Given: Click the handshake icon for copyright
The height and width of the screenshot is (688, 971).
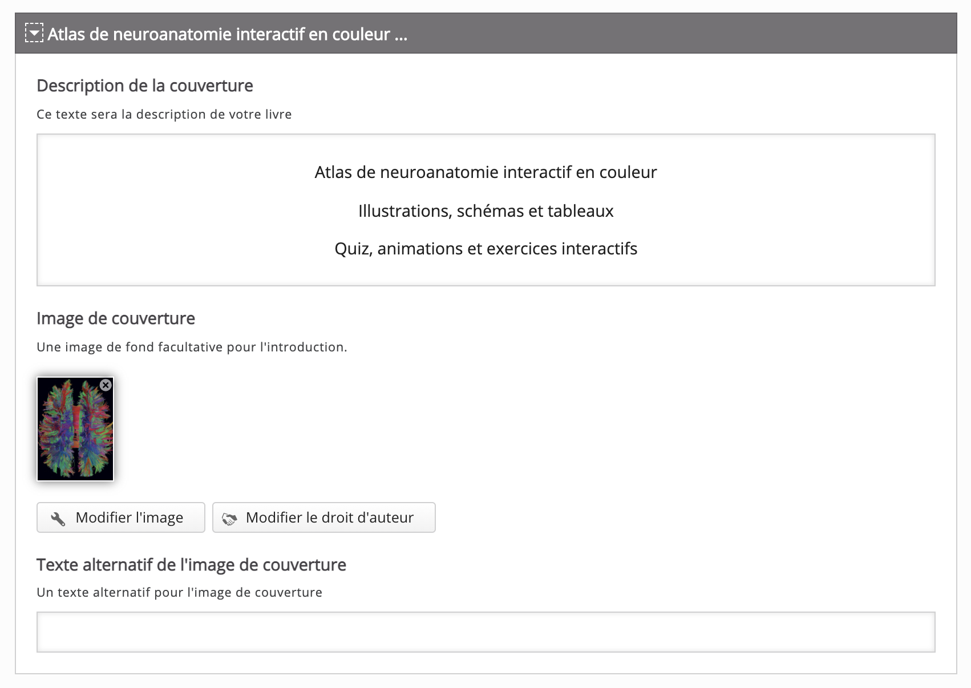Looking at the screenshot, I should (x=229, y=518).
